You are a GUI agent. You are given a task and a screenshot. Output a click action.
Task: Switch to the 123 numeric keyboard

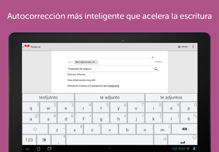[29, 140]
